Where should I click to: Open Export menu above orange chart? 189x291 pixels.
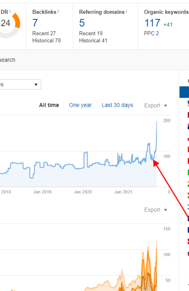[156, 210]
